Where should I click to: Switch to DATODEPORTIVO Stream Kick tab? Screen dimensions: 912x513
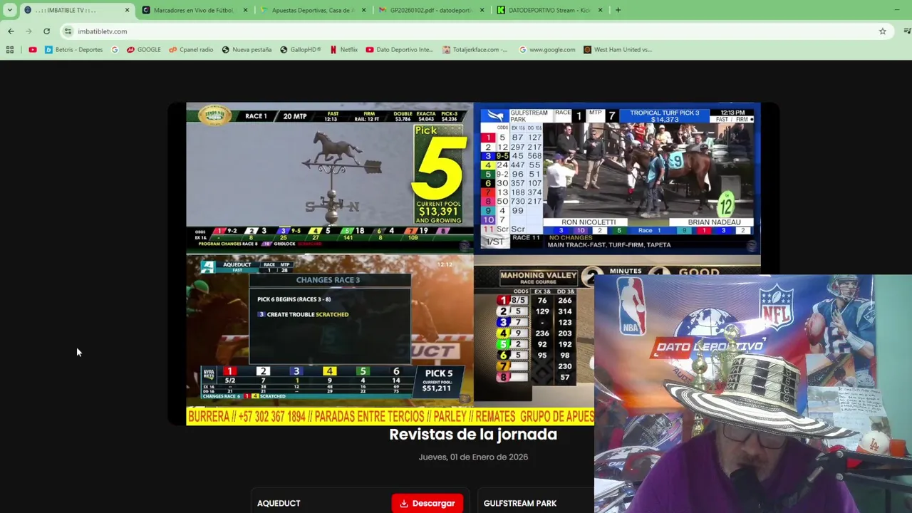(549, 10)
